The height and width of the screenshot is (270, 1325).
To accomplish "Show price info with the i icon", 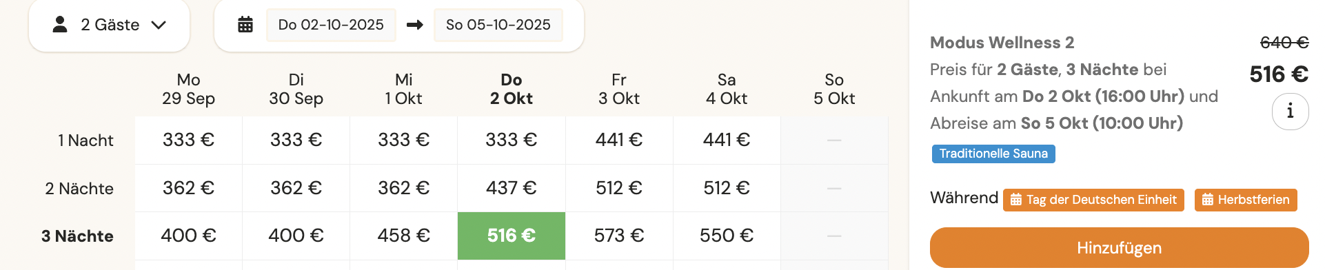I will point(1290,111).
